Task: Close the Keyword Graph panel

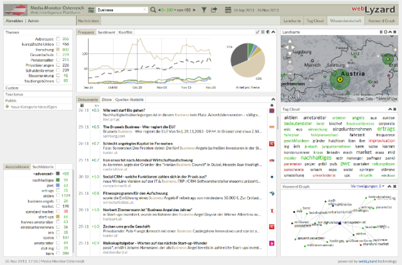Action: coord(395,187)
